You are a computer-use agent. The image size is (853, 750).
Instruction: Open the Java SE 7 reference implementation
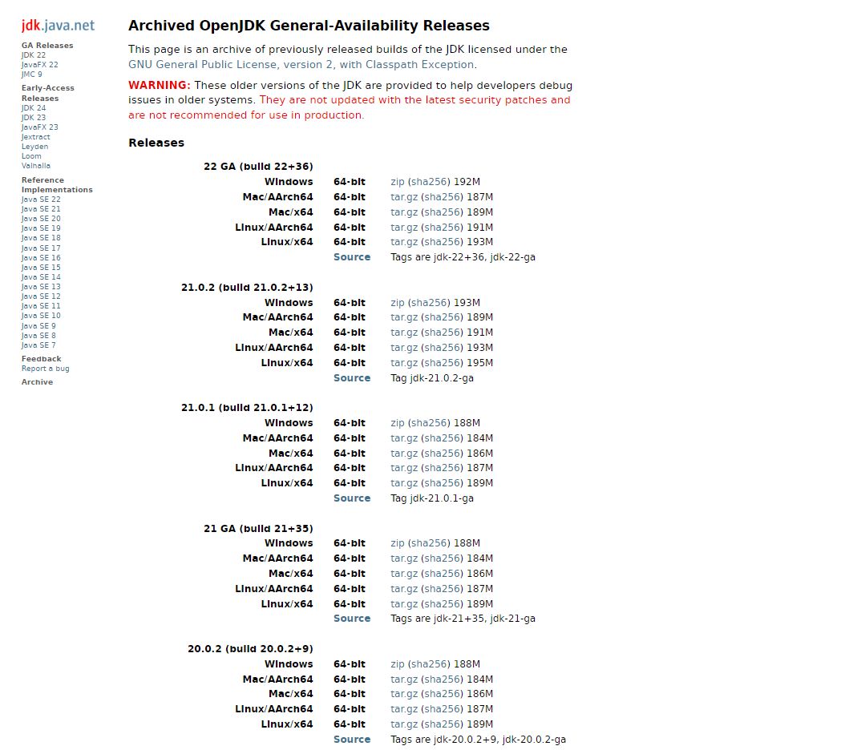click(38, 345)
